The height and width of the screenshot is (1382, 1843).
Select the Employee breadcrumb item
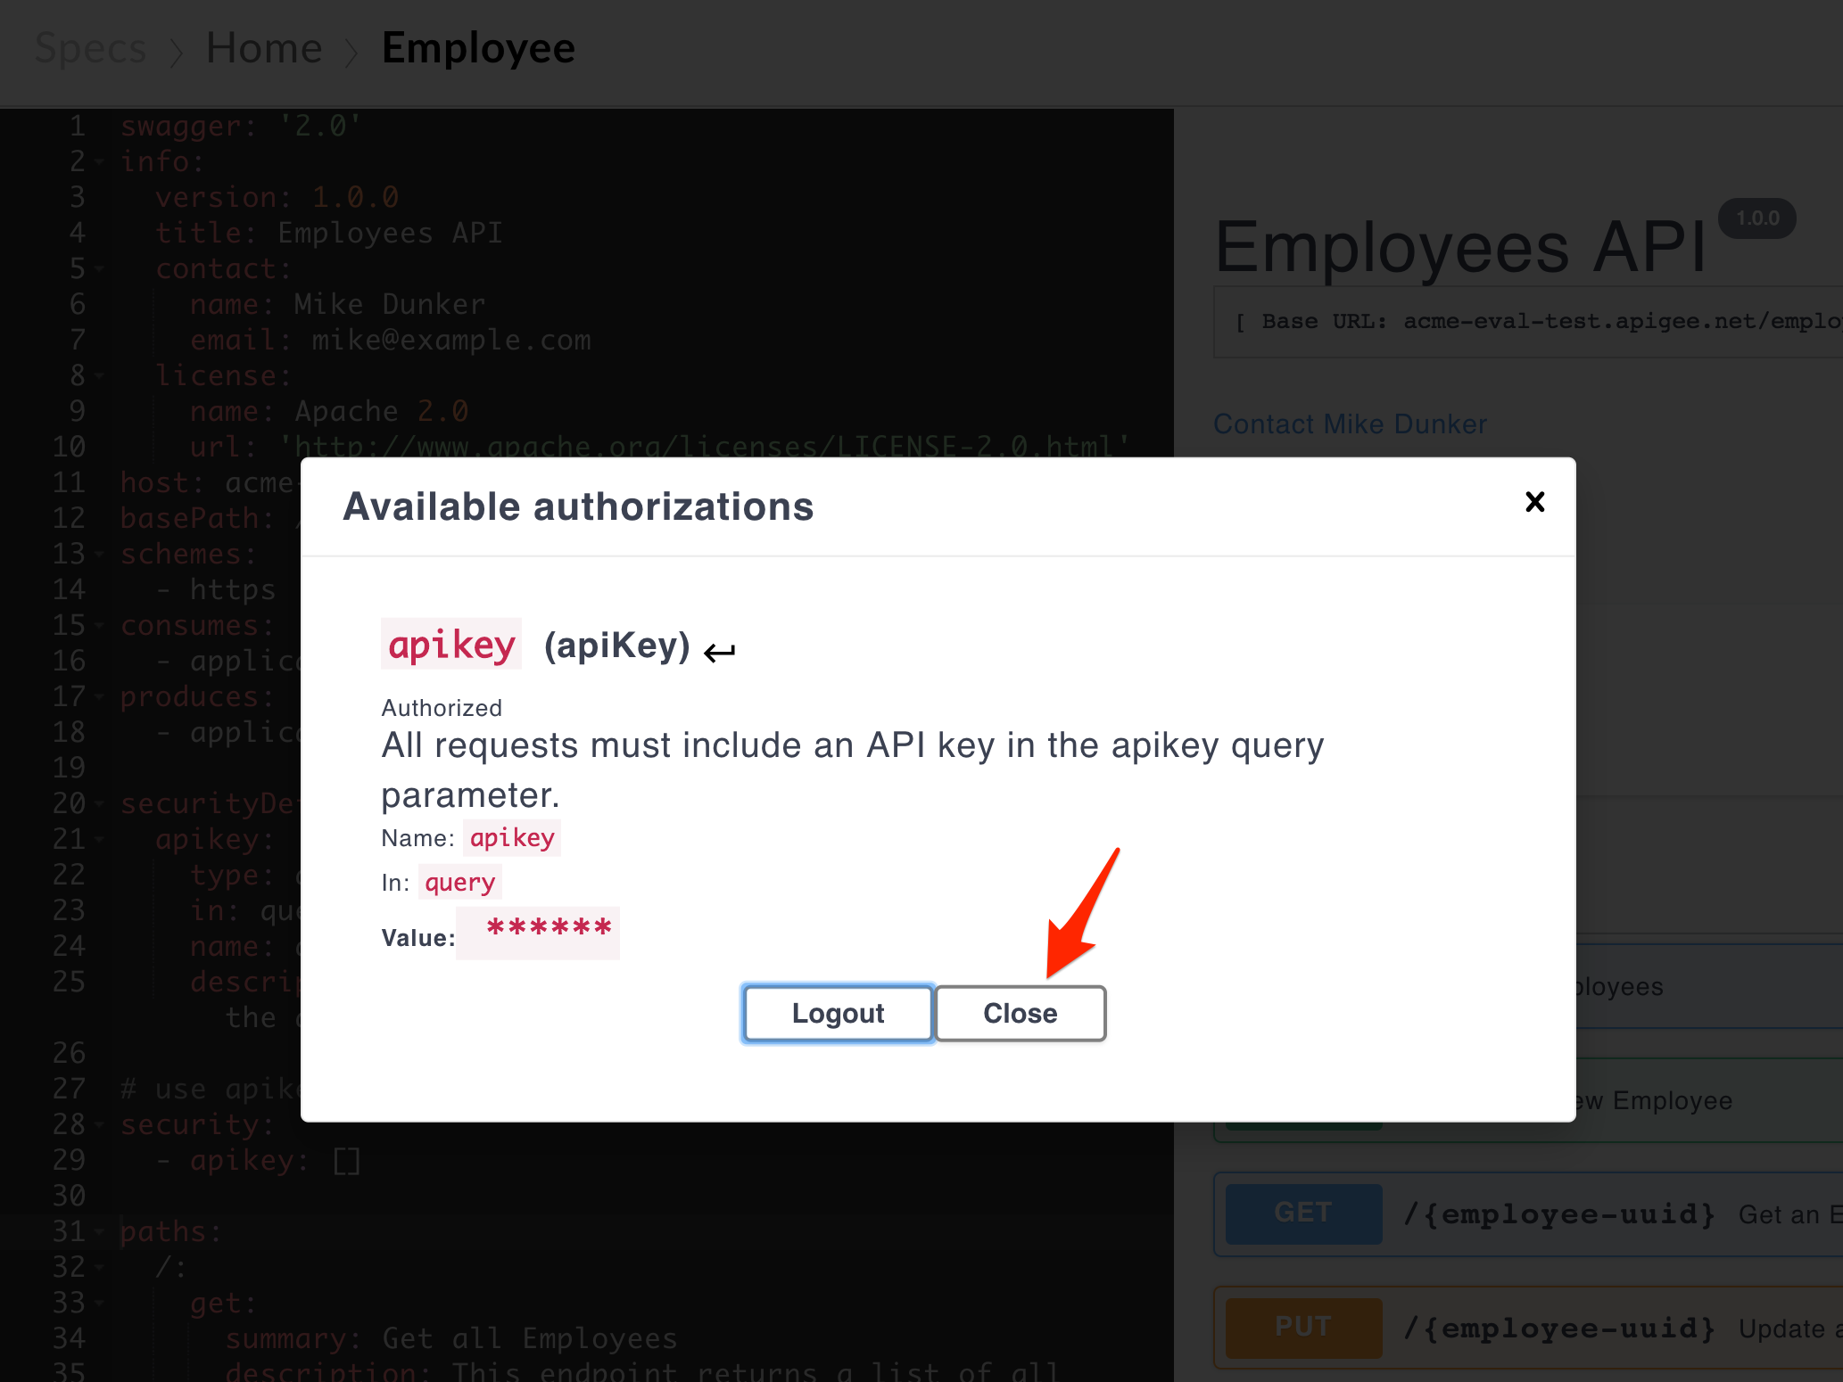(x=478, y=48)
